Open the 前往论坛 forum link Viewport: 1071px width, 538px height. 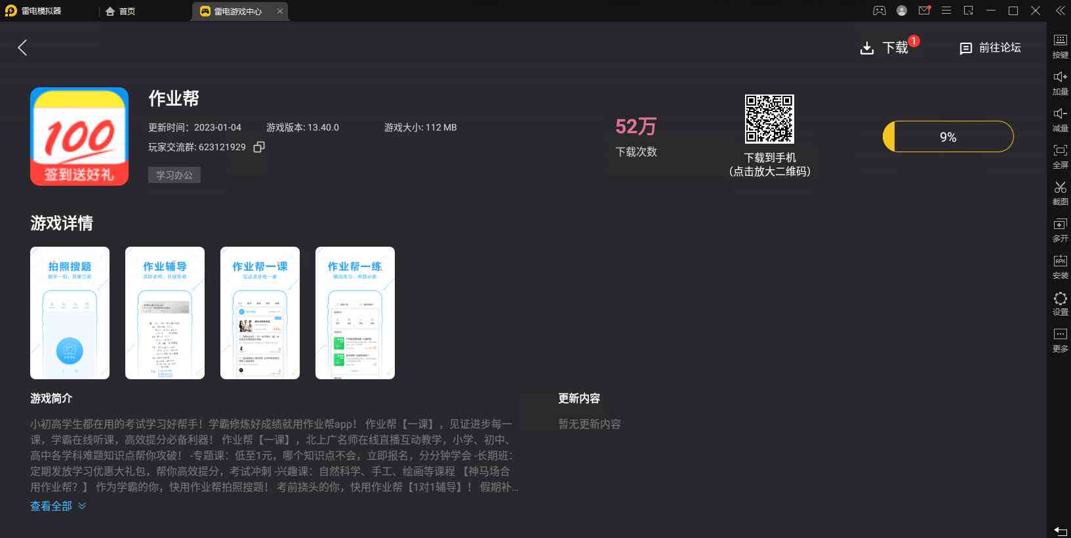click(x=990, y=48)
